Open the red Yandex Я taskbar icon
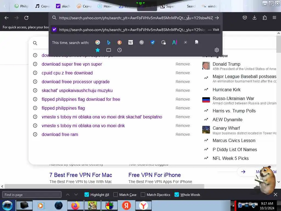Screen dimensions: 281x211 [127, 206]
